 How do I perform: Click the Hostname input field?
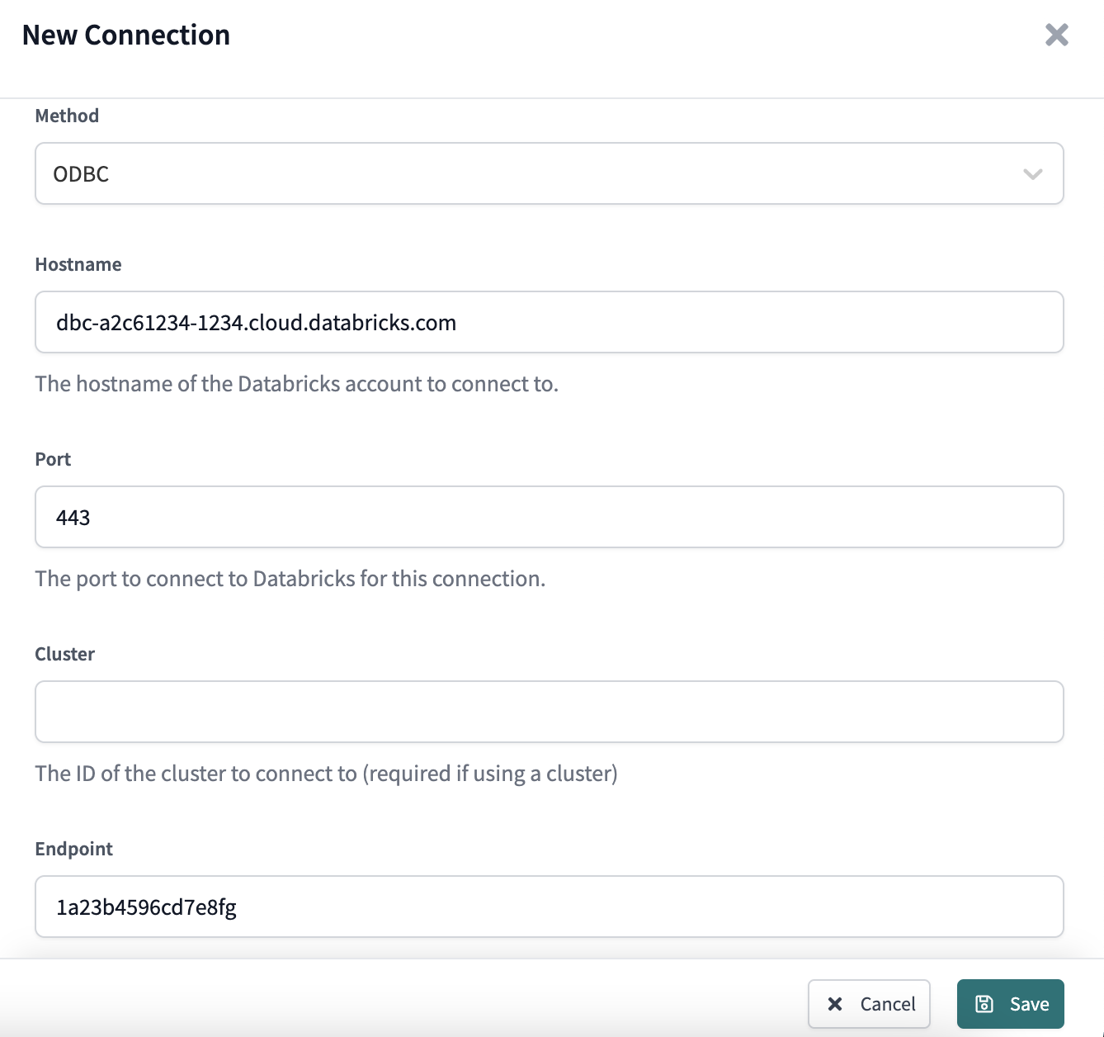549,322
